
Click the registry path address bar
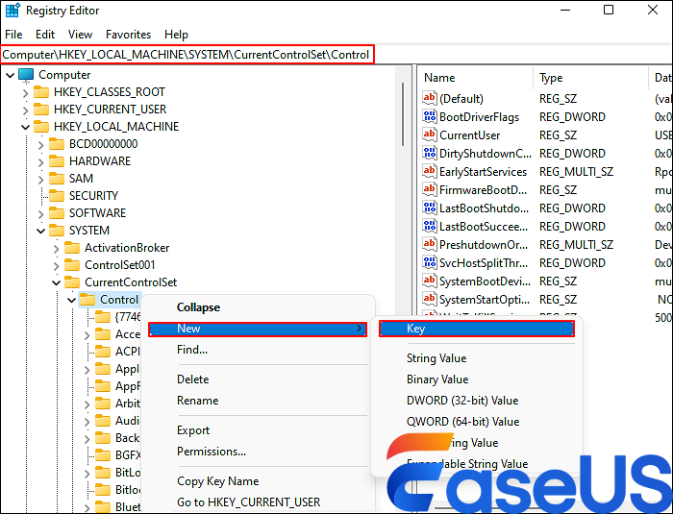[x=187, y=55]
